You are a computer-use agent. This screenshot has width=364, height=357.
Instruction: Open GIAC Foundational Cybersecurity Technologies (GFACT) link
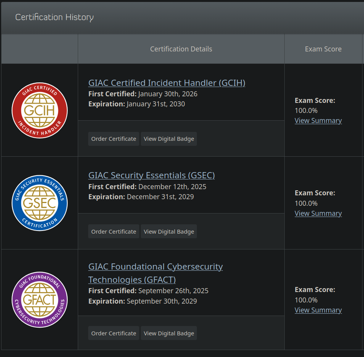[x=155, y=273]
